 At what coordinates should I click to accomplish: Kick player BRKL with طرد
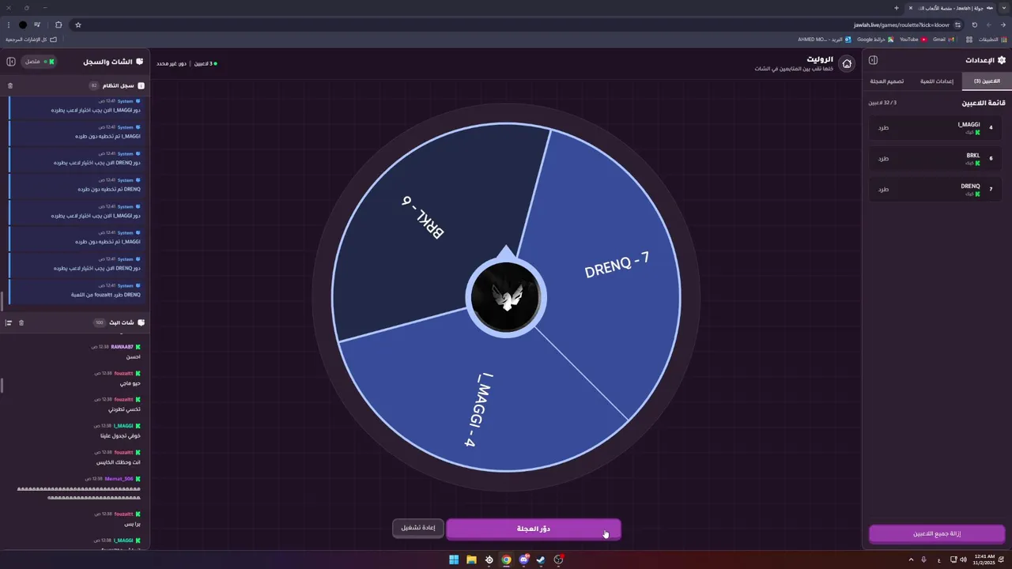(x=883, y=158)
